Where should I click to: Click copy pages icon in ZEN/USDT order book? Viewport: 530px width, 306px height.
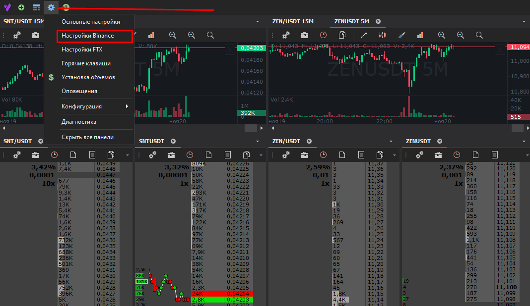coord(380,155)
